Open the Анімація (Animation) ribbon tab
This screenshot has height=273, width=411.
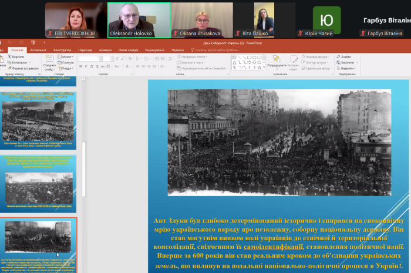[105, 50]
